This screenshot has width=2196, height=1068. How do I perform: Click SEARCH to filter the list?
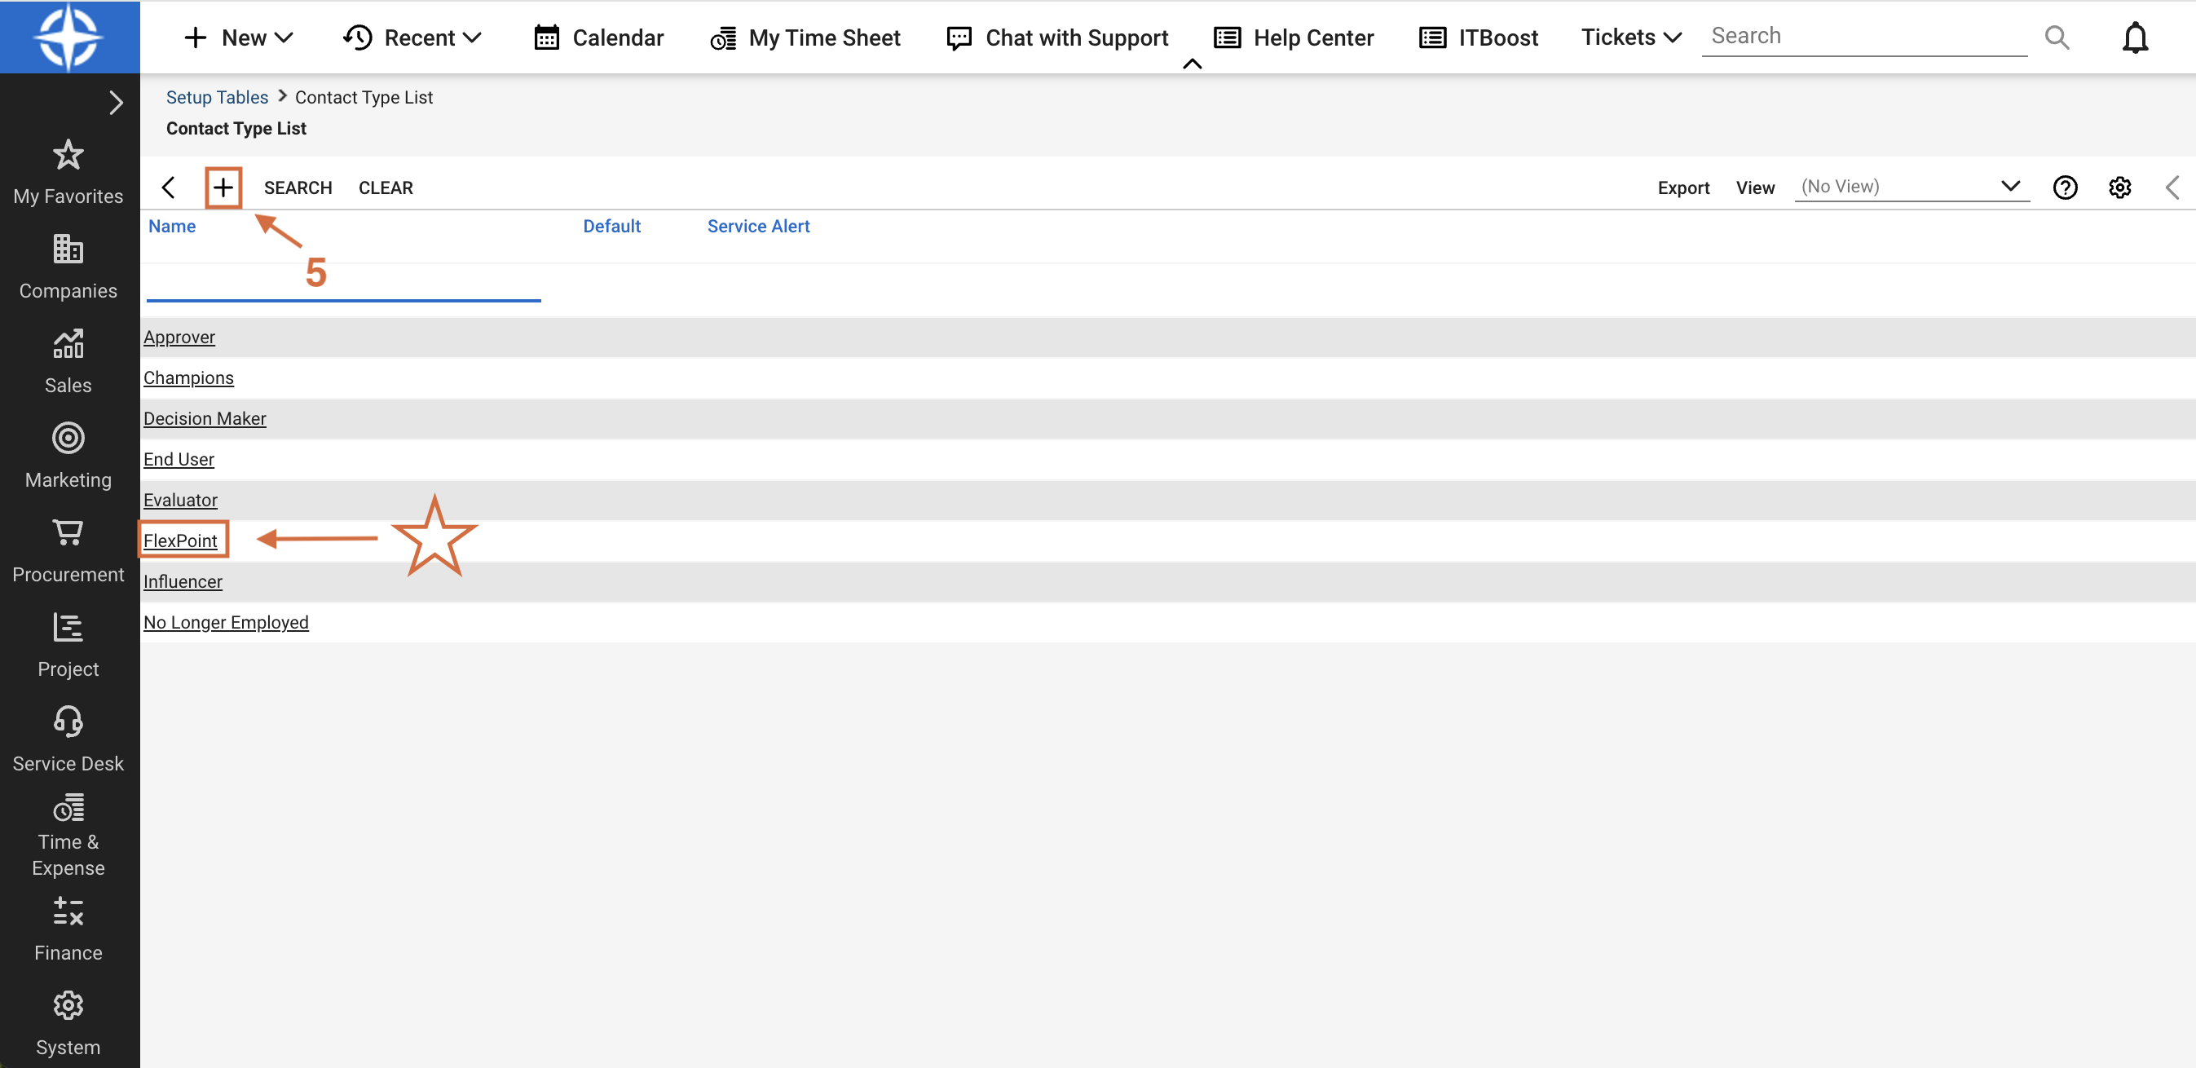(298, 187)
